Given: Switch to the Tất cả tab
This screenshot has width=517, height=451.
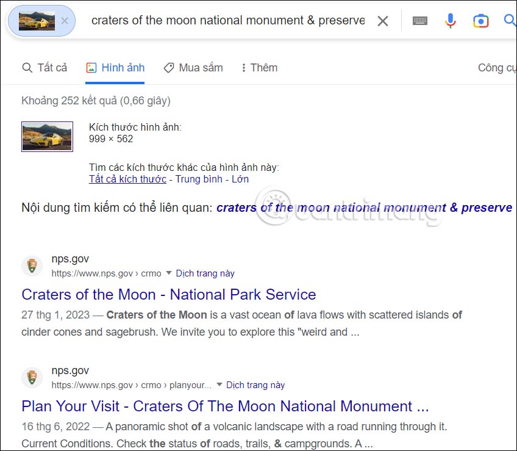Looking at the screenshot, I should pos(45,67).
